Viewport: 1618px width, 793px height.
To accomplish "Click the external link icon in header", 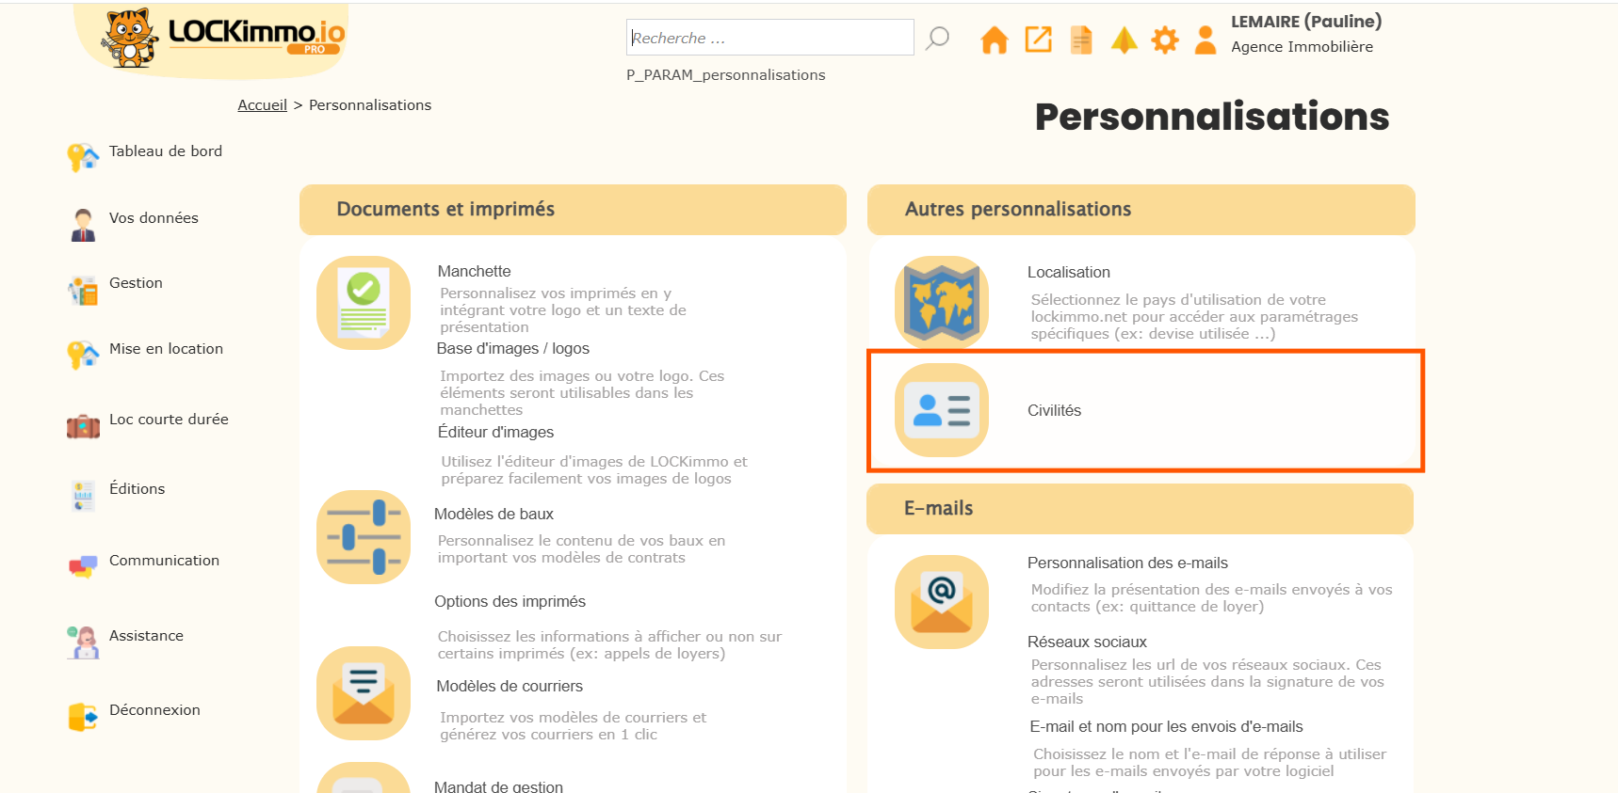I will (x=1038, y=40).
